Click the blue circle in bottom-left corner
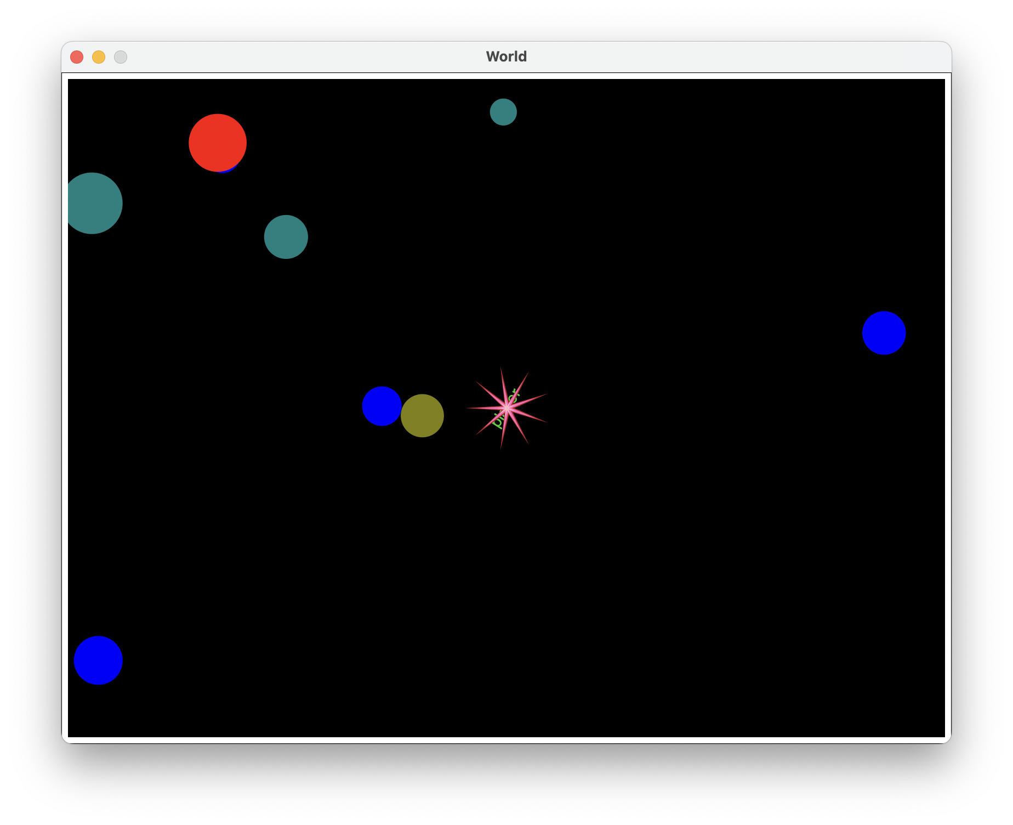Viewport: 1013px width, 825px height. tap(98, 660)
